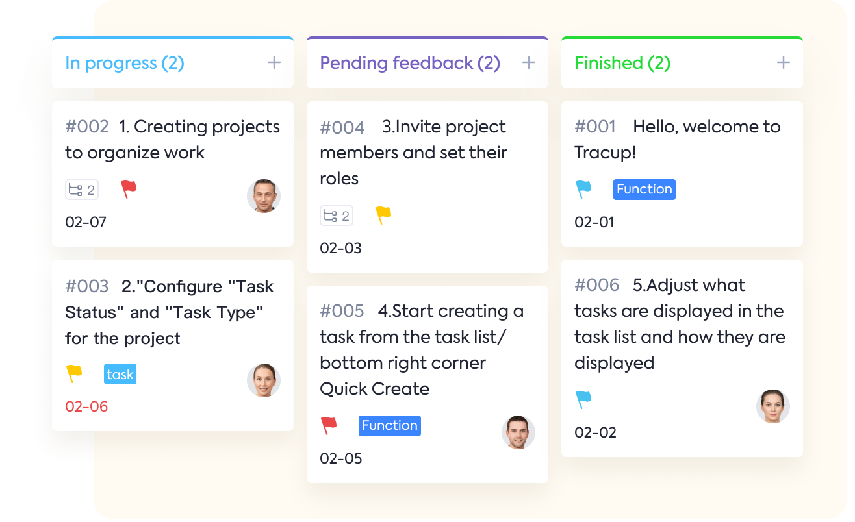Click the red overdue date 02-06

click(x=86, y=407)
